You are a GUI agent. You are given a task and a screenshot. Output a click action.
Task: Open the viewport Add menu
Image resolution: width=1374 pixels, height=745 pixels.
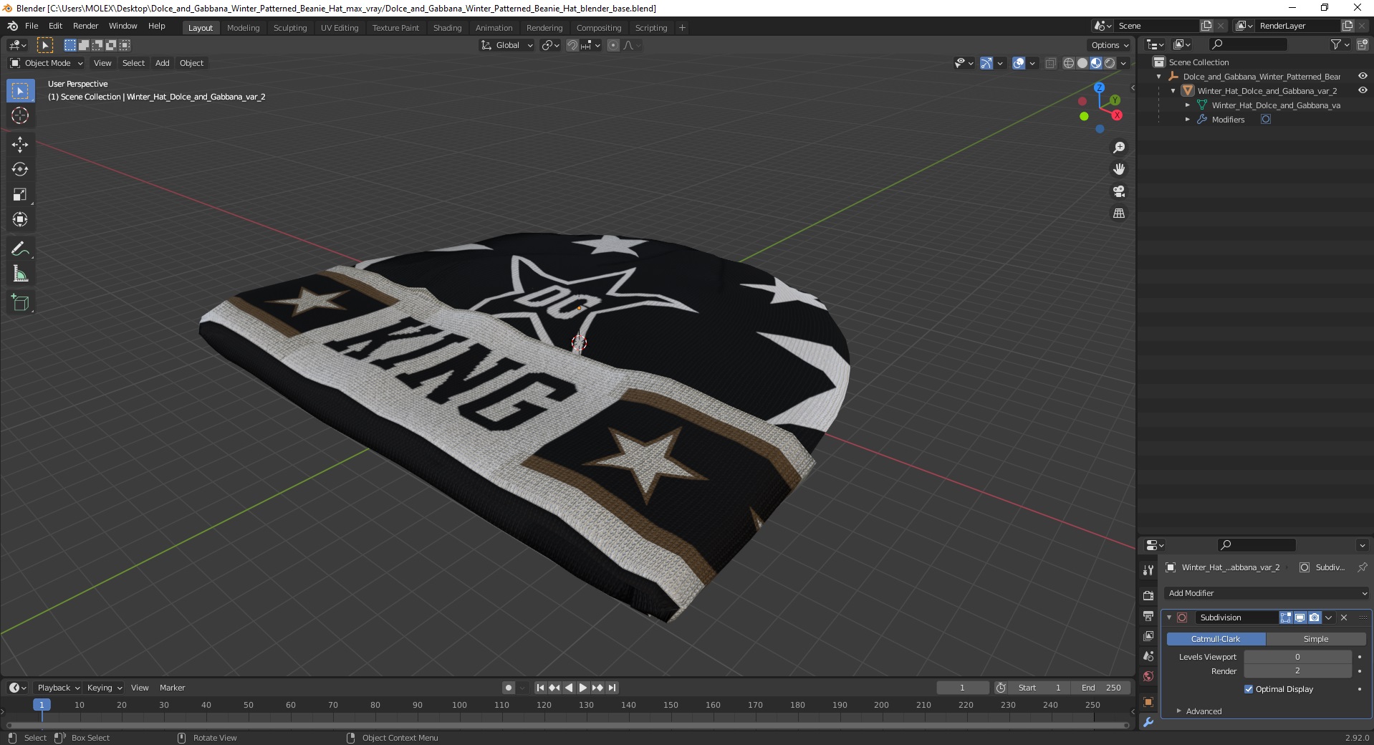tap(163, 63)
